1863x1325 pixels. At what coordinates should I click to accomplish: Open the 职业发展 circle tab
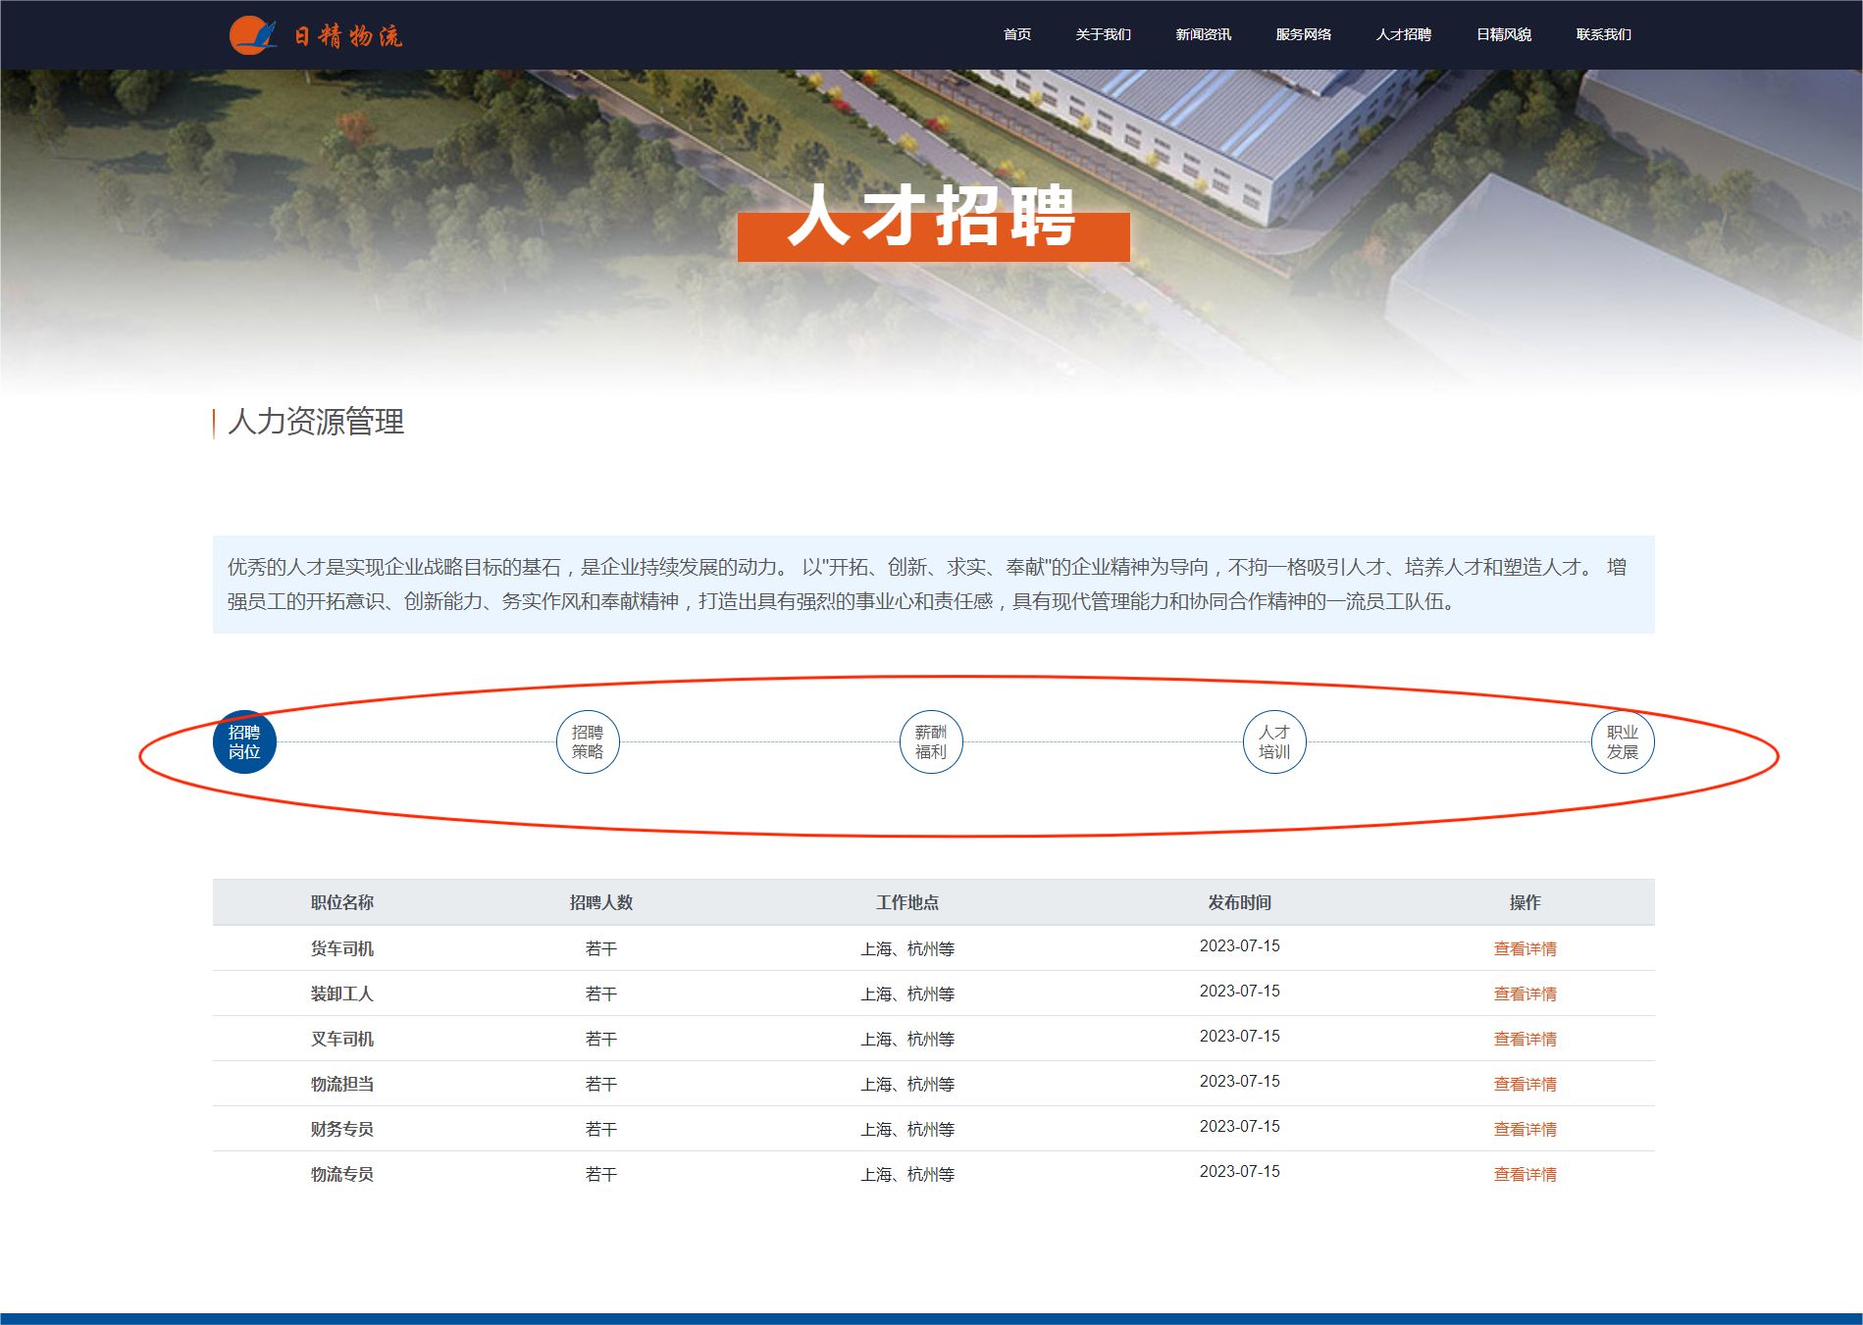pos(1623,741)
